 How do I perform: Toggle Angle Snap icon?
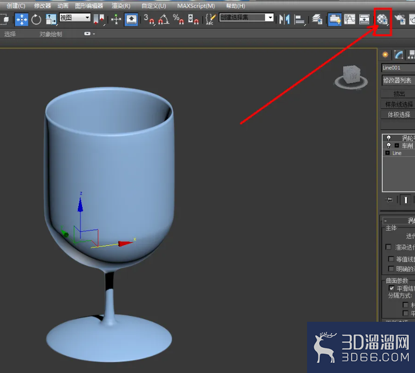pos(164,19)
